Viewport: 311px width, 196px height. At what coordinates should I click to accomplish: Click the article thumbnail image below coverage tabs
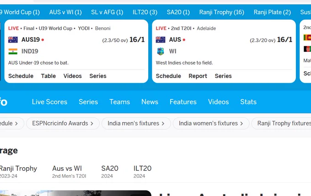coord(75,193)
